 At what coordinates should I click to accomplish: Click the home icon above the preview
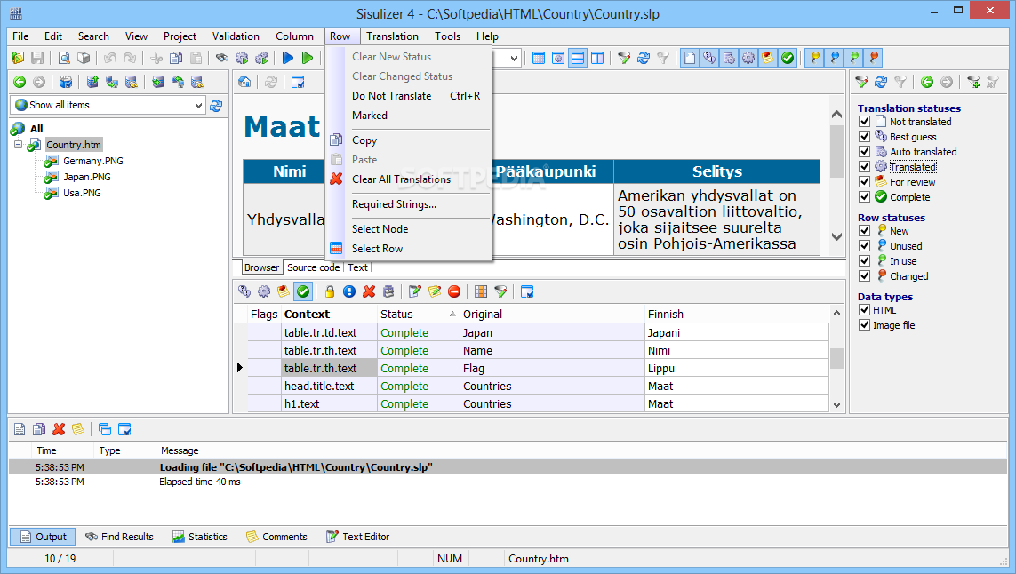(245, 82)
